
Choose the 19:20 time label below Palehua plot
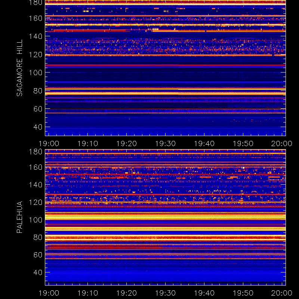(127, 293)
